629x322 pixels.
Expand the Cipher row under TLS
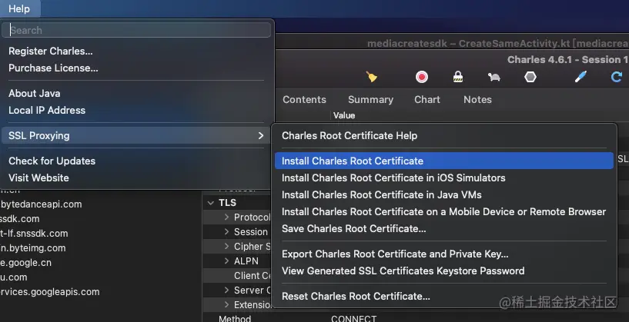tap(226, 247)
